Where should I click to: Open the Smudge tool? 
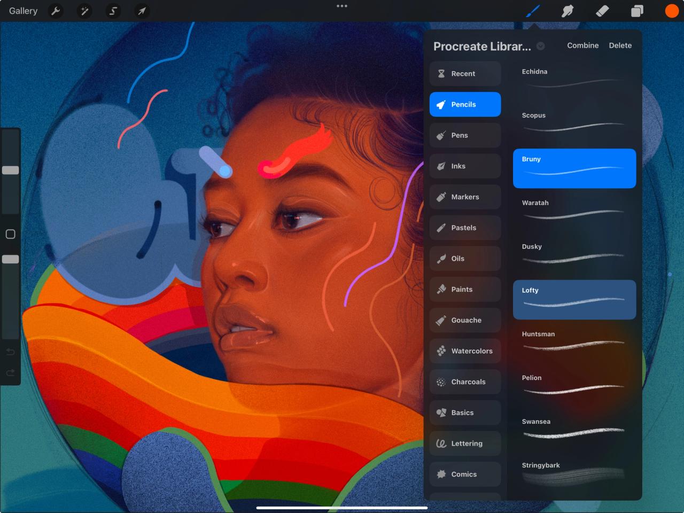tap(568, 11)
